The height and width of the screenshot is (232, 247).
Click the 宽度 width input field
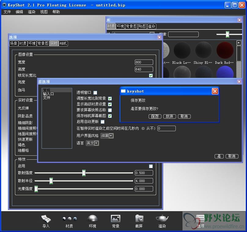click(144, 62)
